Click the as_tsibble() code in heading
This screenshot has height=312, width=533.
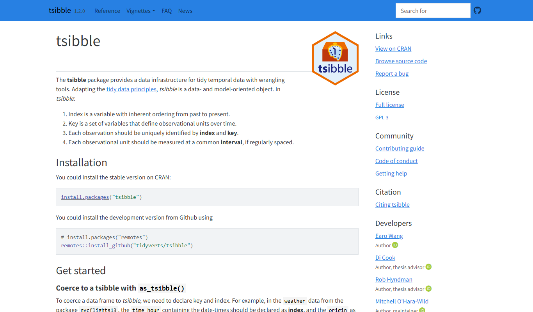[162, 288]
